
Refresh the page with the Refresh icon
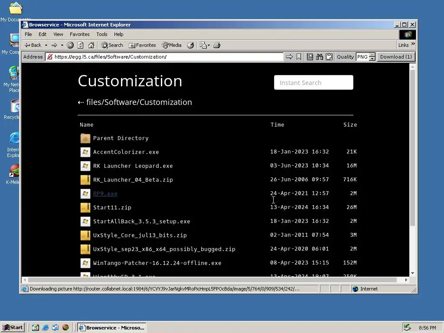click(x=80, y=45)
